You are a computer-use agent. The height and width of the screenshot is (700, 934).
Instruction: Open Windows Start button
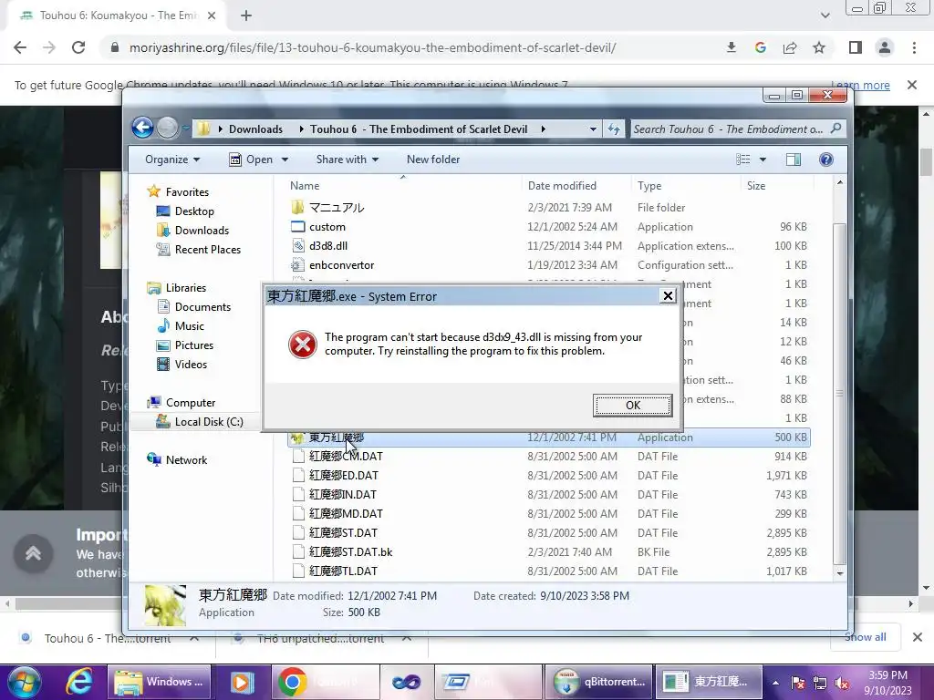(24, 682)
